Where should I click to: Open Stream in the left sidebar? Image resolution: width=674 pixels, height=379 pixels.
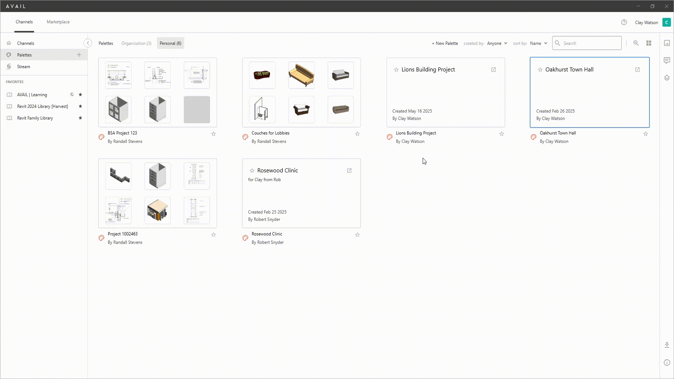[x=24, y=67]
